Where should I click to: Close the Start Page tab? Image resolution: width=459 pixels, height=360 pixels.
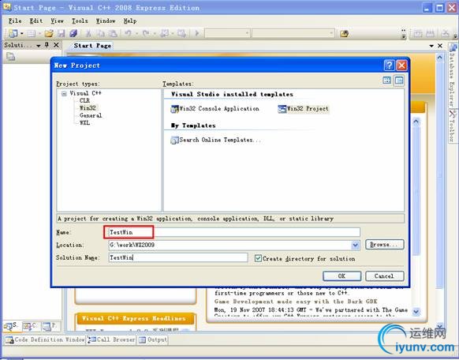point(440,46)
